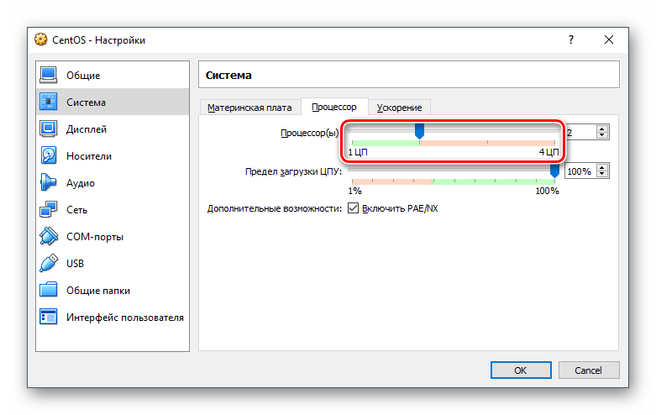Viewport: 656px width, 415px height.
Task: Click the Процессор(ы) slider handle
Action: (420, 131)
